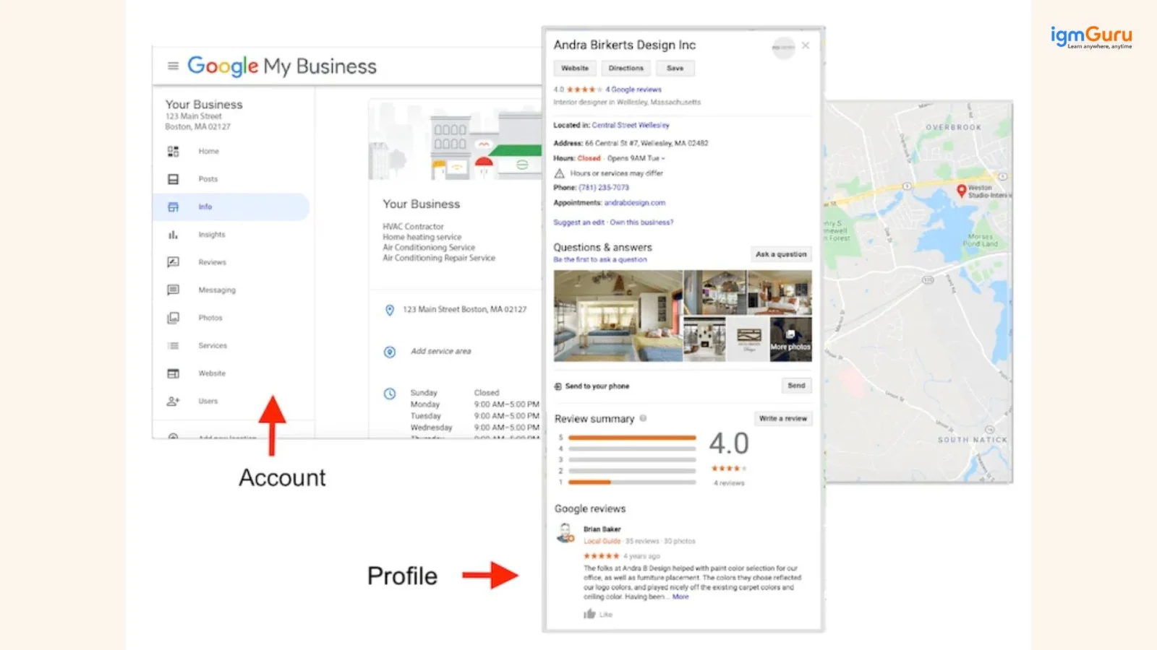Click the phone number (781) 235-7073
1157x650 pixels.
coord(604,188)
